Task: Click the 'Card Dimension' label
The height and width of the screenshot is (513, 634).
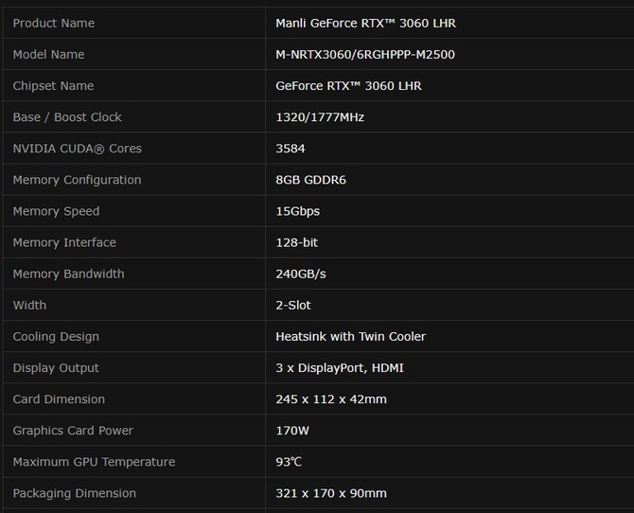Action: tap(59, 399)
